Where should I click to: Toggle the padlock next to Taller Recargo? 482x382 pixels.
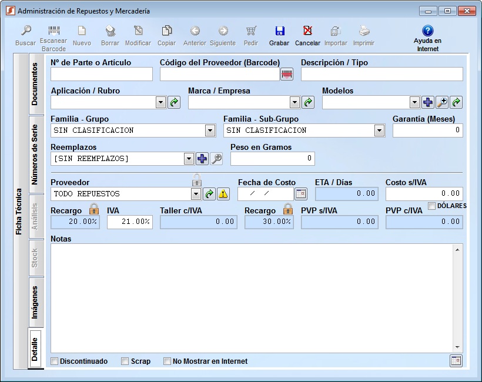tap(94, 209)
